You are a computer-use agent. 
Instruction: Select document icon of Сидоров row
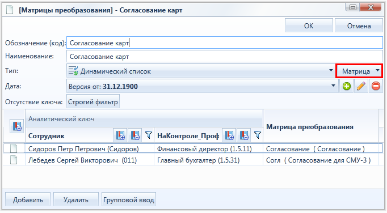point(14,148)
